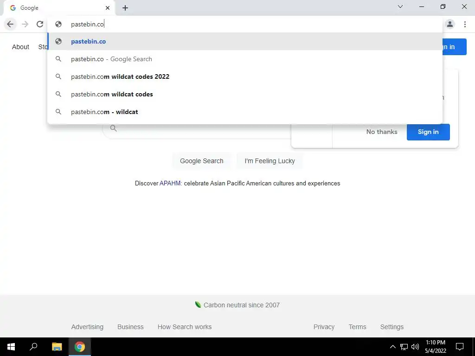475x356 pixels.
Task: Open the Advertising footer link
Action: coord(87,327)
